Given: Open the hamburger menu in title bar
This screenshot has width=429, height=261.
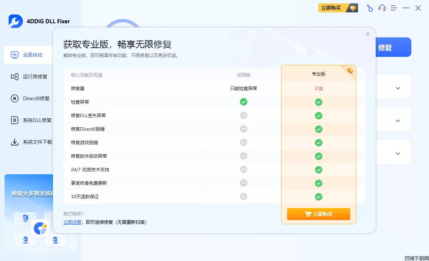Looking at the screenshot, I should point(394,8).
